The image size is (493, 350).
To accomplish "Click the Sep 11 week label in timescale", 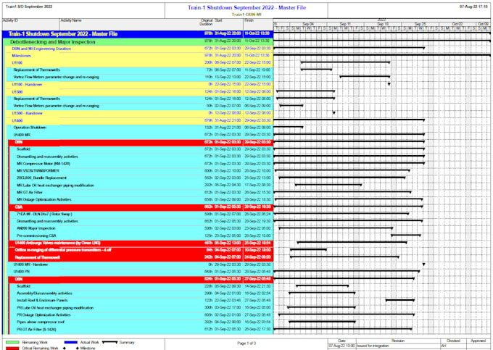I will click(345, 24).
